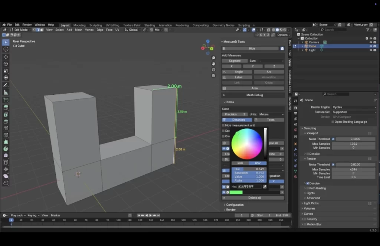380x246 pixels.
Task: Click the outliner search field
Action: coord(333,30)
